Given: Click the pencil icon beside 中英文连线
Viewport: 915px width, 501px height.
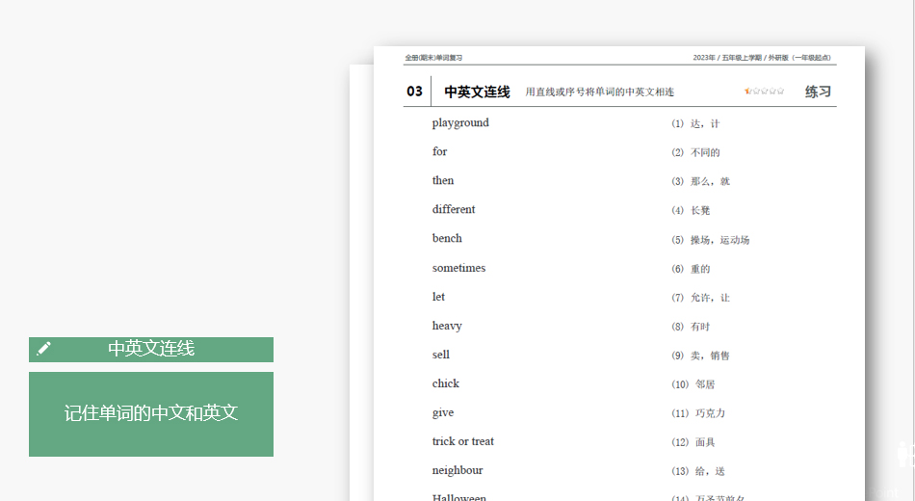Looking at the screenshot, I should click(43, 349).
